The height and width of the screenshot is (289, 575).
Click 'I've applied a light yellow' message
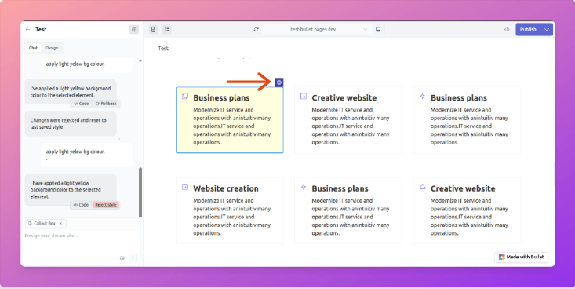point(71,92)
